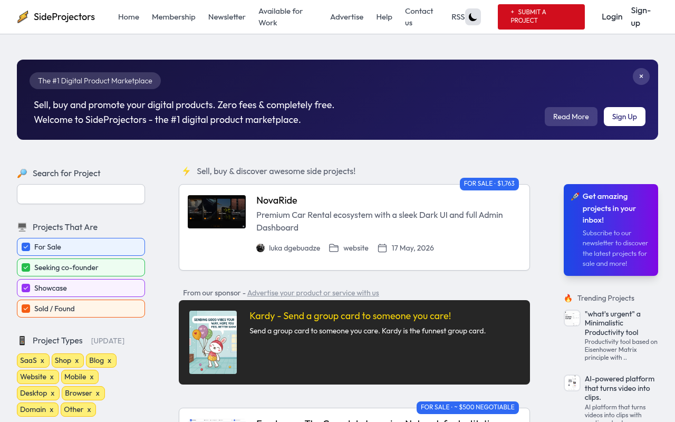Uncheck the For Sale filter
This screenshot has height=422, width=675.
(x=26, y=247)
